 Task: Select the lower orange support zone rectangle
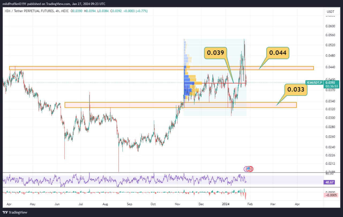click(181, 105)
